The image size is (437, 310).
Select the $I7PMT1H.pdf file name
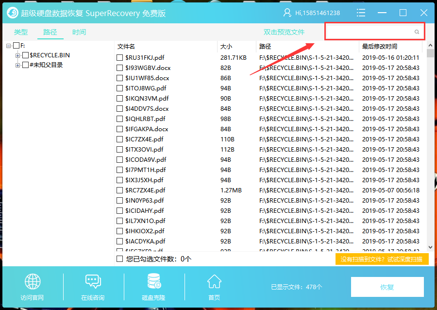pos(146,170)
